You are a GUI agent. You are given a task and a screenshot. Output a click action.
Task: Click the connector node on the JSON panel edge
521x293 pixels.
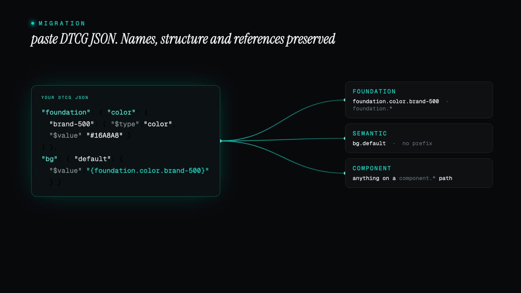pyautogui.click(x=221, y=141)
